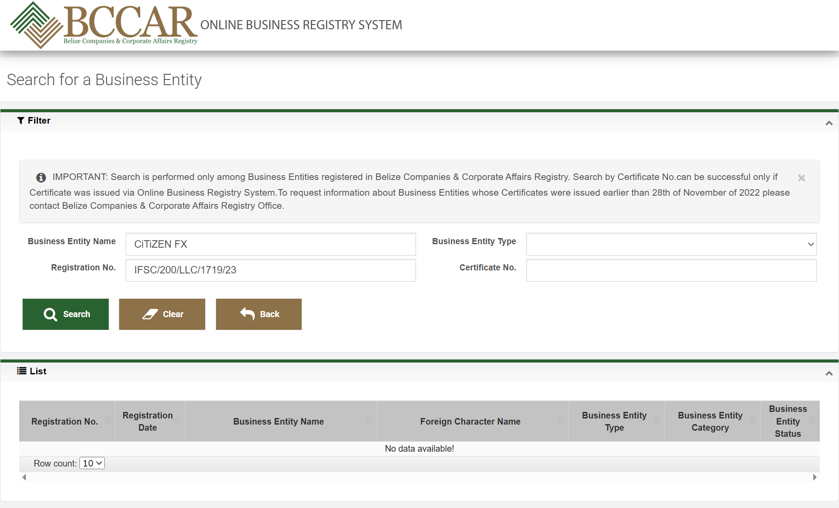The height and width of the screenshot is (508, 839).
Task: Click the 'Search for a Business Entity' heading
Action: [104, 80]
